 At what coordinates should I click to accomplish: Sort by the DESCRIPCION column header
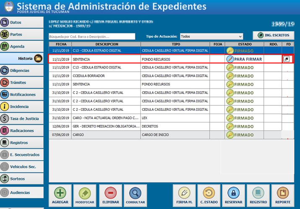coord(106,44)
